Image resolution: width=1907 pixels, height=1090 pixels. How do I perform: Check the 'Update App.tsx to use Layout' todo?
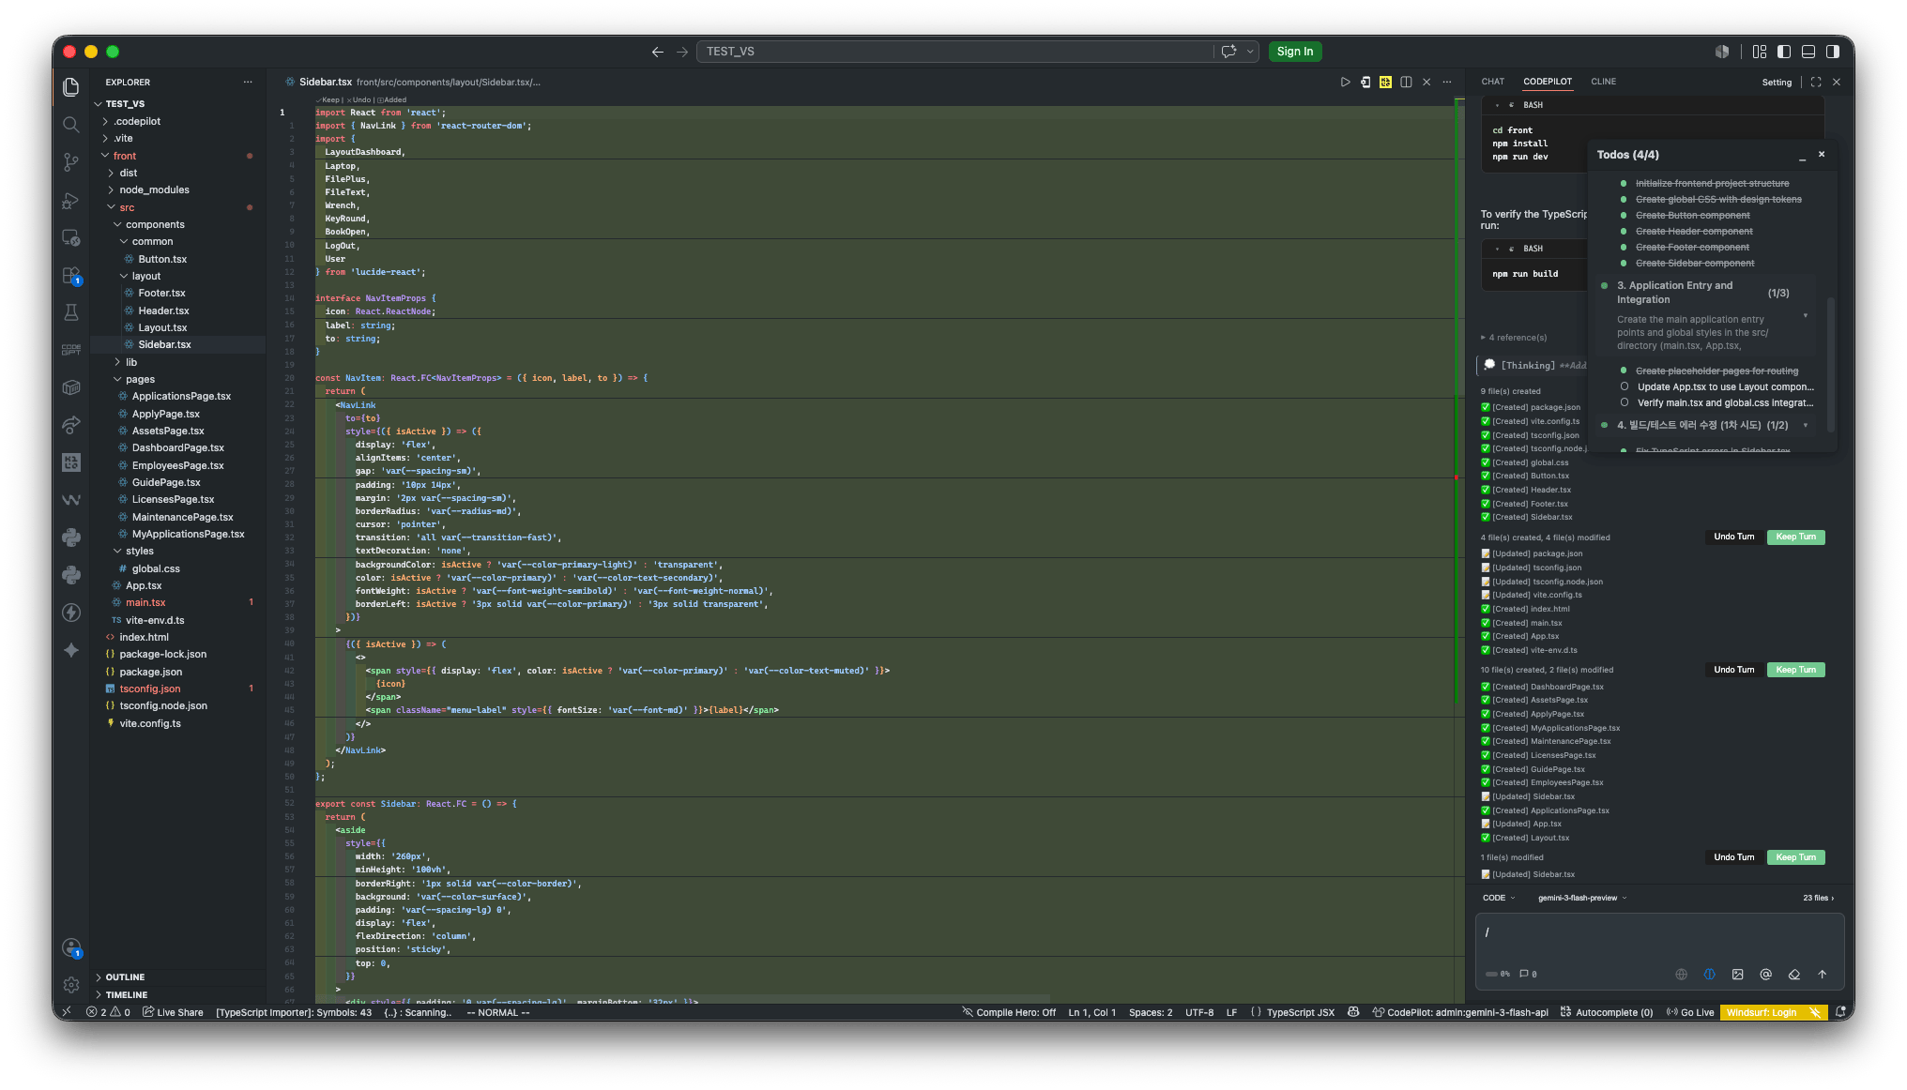click(1625, 386)
